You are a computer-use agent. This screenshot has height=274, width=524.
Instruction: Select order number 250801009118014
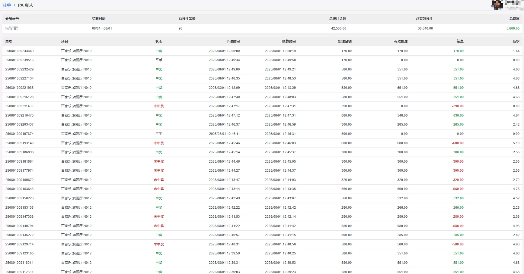click(19, 263)
